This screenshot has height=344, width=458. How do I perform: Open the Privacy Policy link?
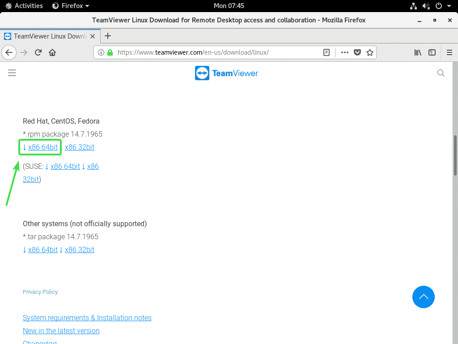(40, 292)
